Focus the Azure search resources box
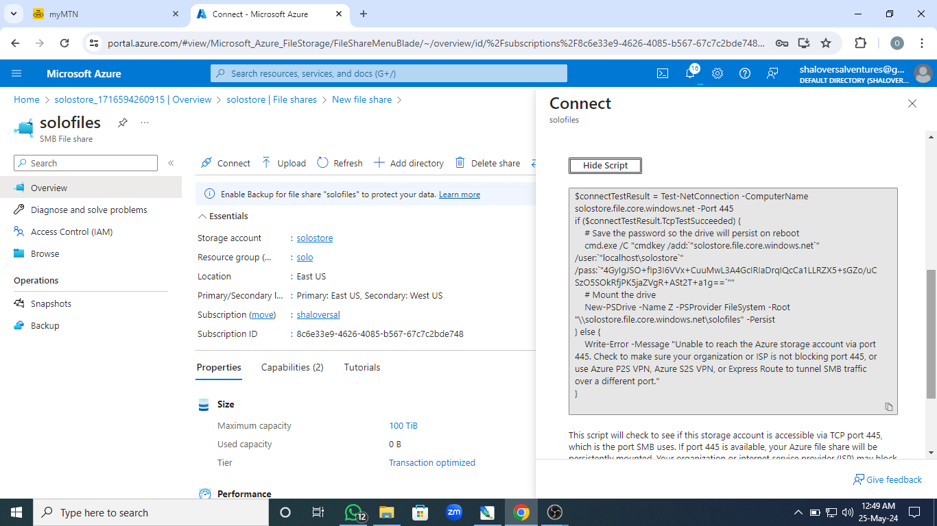The width and height of the screenshot is (937, 526). [x=389, y=73]
